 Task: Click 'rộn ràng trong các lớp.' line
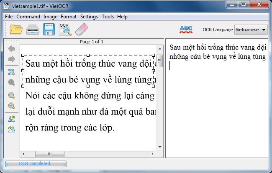[x=70, y=128]
